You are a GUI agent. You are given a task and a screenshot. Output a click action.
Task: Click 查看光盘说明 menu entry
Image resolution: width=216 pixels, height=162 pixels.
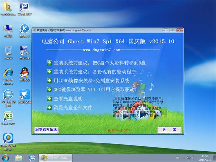coord(67,99)
